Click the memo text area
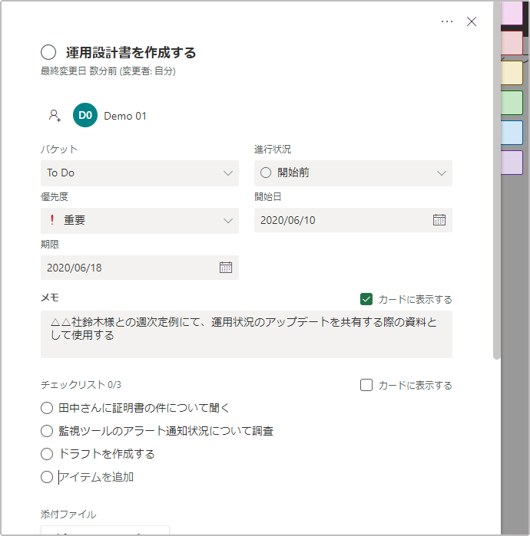Image resolution: width=530 pixels, height=536 pixels. click(x=247, y=334)
